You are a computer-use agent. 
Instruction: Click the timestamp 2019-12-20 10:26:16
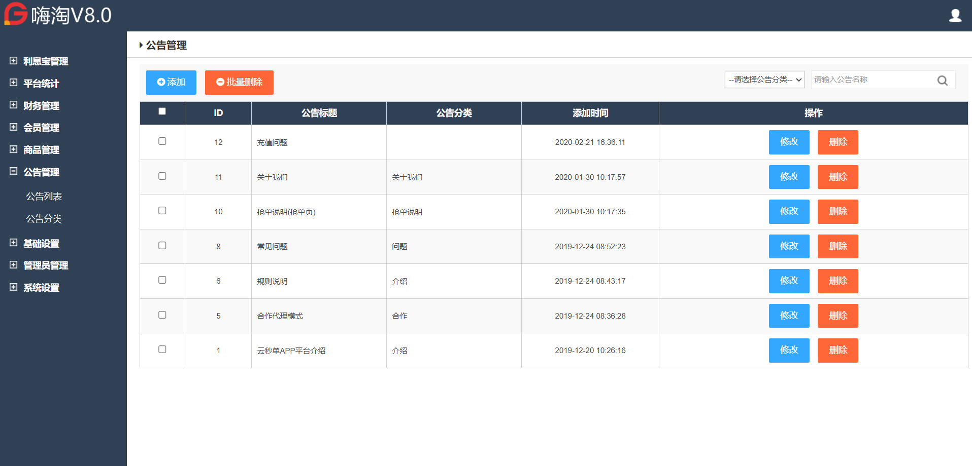(x=590, y=351)
